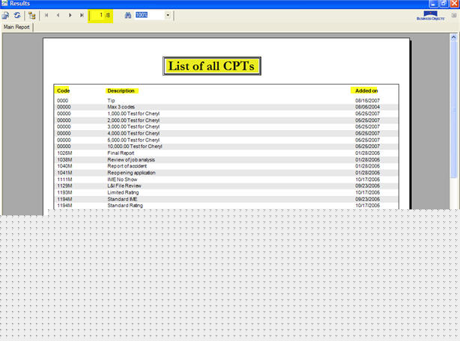Screen dimensions: 460x341
Task: Click 2,000.00 Test for Cheryl
Action: pos(133,120)
